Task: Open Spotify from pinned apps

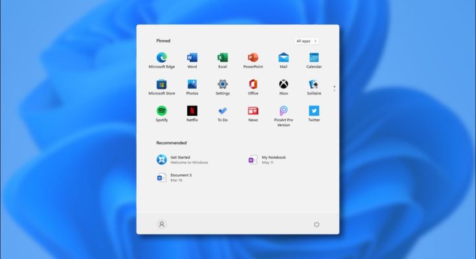Action: tap(161, 111)
